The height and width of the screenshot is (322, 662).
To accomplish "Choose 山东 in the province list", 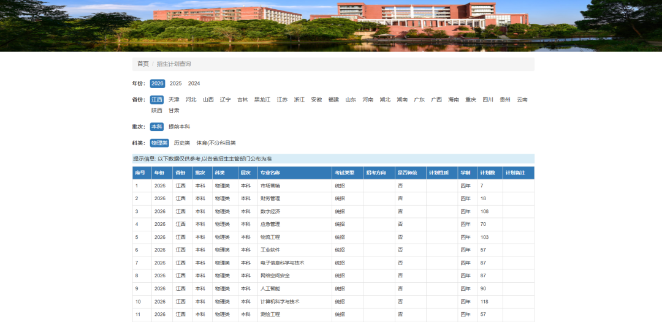I will click(351, 100).
